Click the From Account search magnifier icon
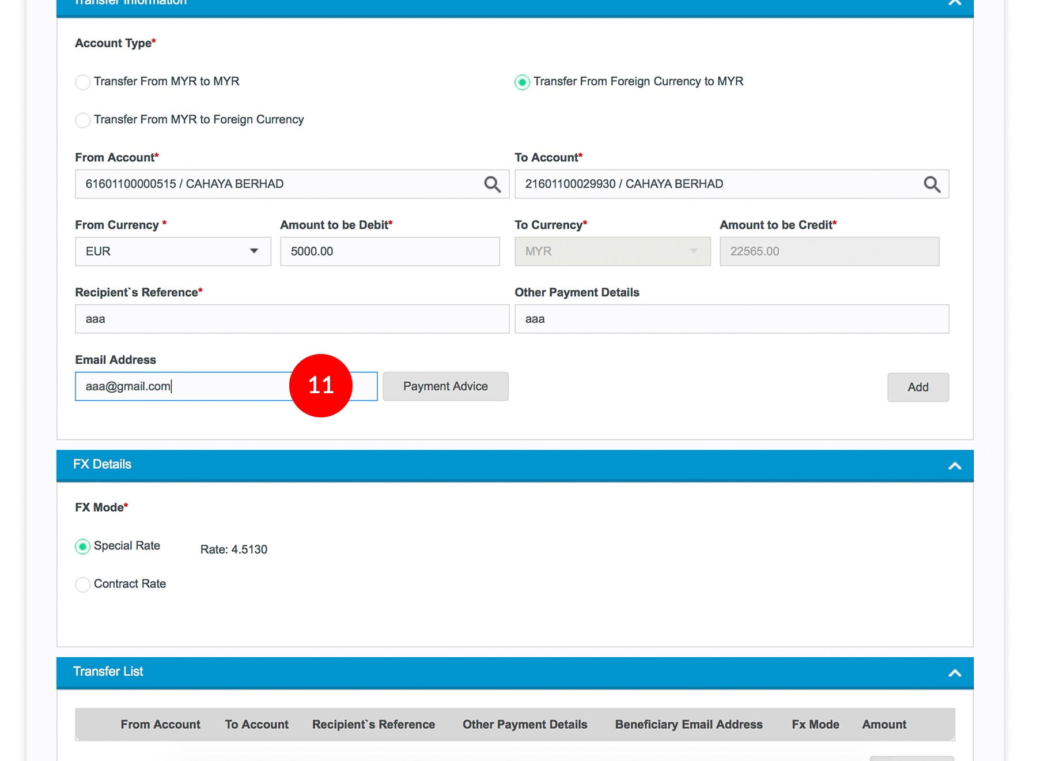 click(x=492, y=184)
